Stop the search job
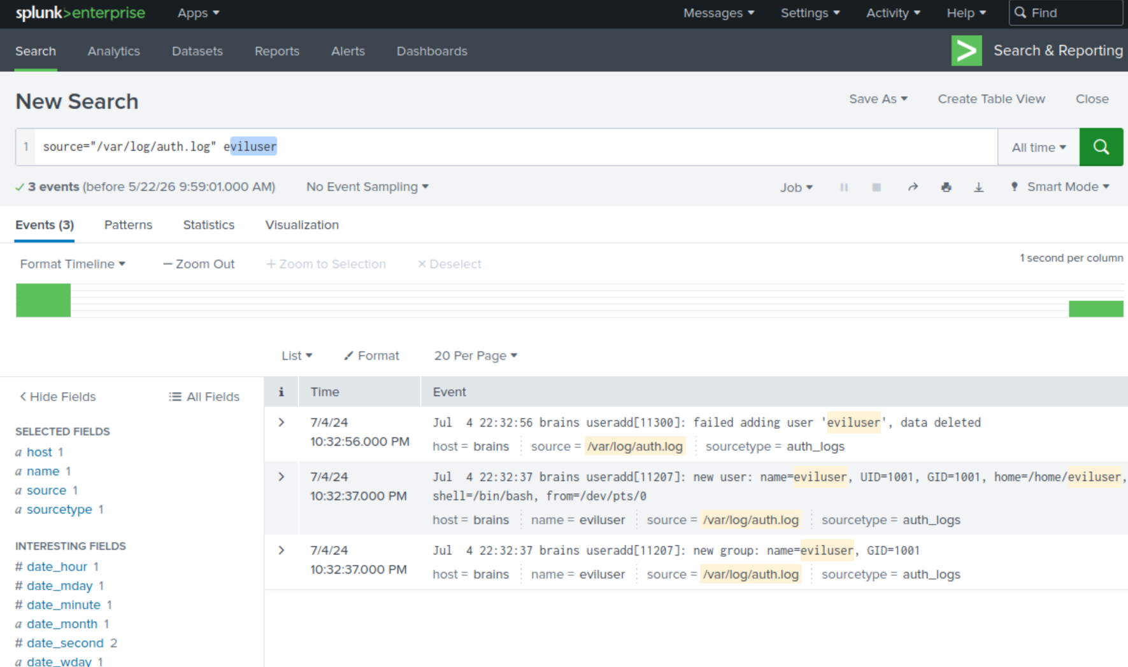This screenshot has height=667, width=1128. 876,187
